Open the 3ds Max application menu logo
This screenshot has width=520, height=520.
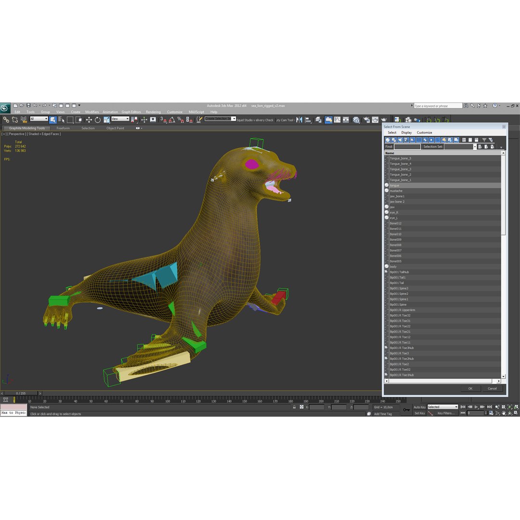(x=5, y=108)
